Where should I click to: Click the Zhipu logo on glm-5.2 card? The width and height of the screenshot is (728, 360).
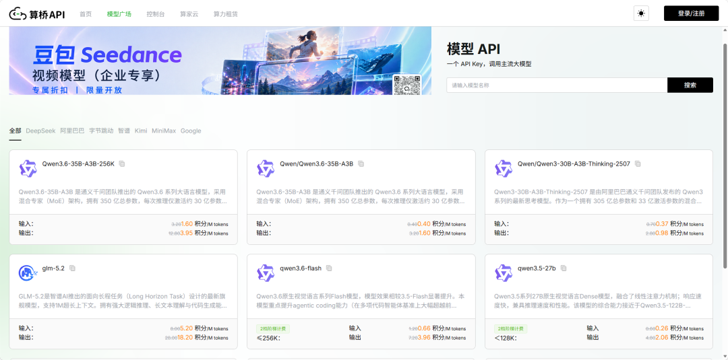point(28,273)
